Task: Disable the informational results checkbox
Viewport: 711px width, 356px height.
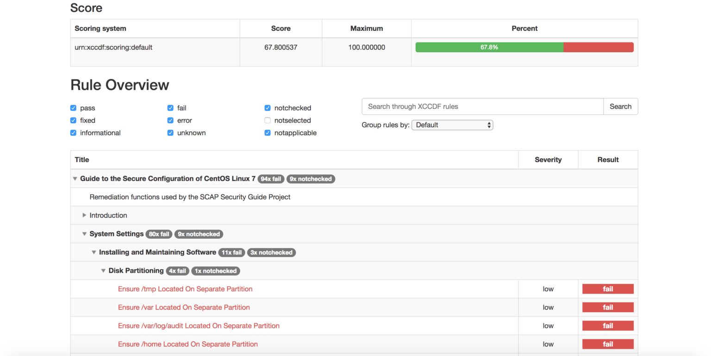Action: (73, 133)
